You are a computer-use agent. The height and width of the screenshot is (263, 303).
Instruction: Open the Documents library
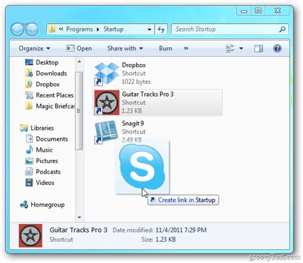point(52,139)
